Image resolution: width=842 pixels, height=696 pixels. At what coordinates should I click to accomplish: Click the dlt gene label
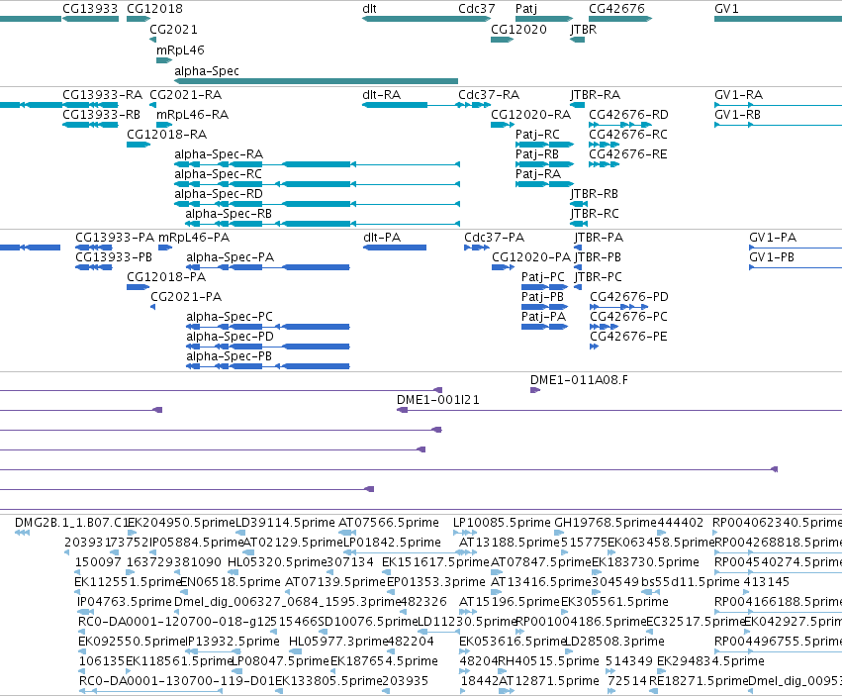(x=369, y=9)
